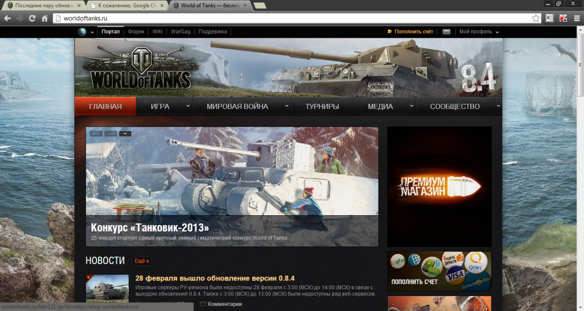Click the 'Ещё »' news button

pos(141,261)
